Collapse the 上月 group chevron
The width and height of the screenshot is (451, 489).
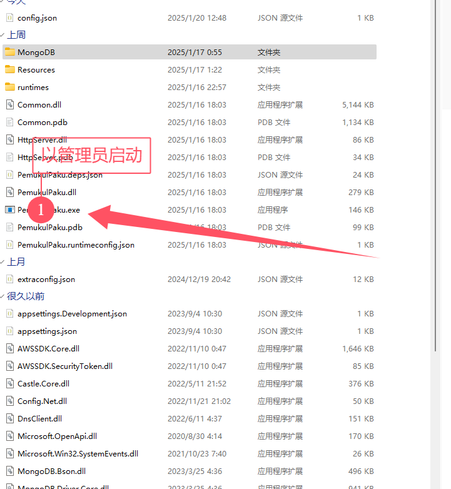[x=3, y=262]
